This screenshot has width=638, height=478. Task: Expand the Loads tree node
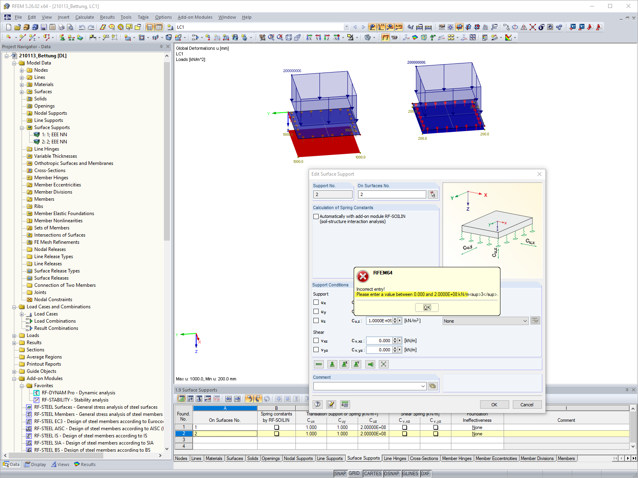click(14, 335)
